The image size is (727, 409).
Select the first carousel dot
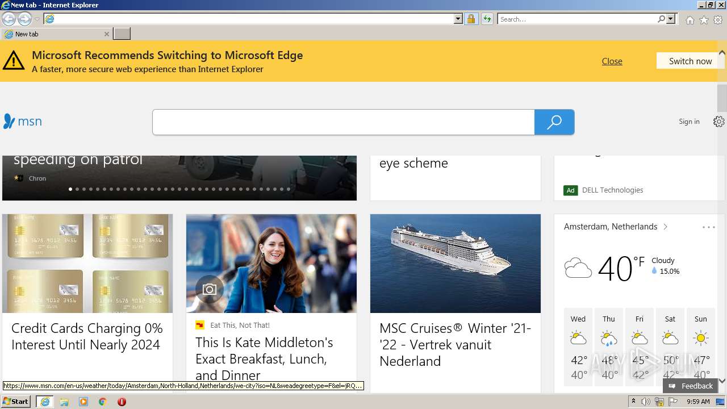pos(70,189)
